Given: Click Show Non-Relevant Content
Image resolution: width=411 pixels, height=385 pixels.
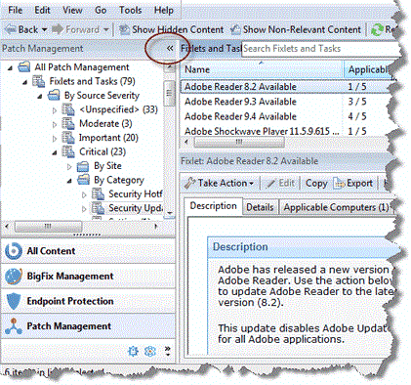Looking at the screenshot, I should point(296,29).
